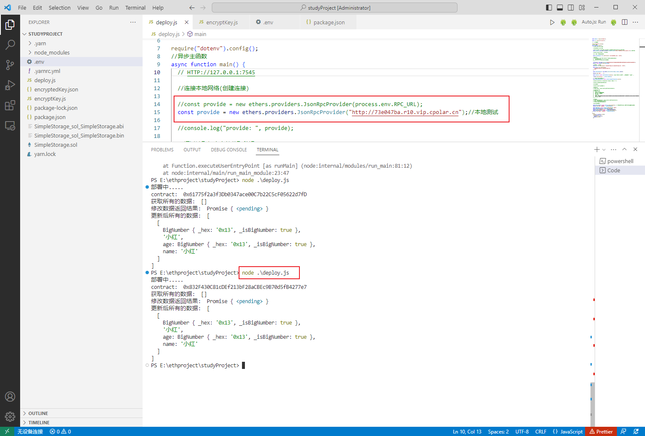The width and height of the screenshot is (645, 436).
Task: Open .yarnrc.yml in the explorer
Action: pyautogui.click(x=47, y=71)
